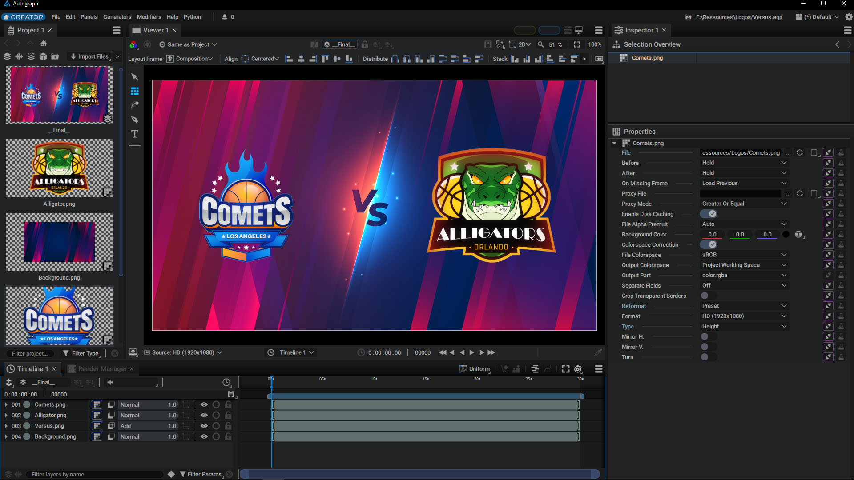Open Inspector panel hamburger menu
This screenshot has width=854, height=480.
847,30
